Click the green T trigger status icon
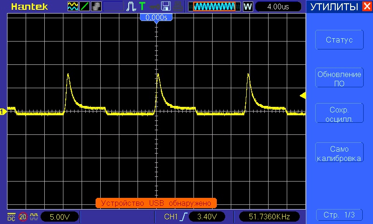 (142, 7)
